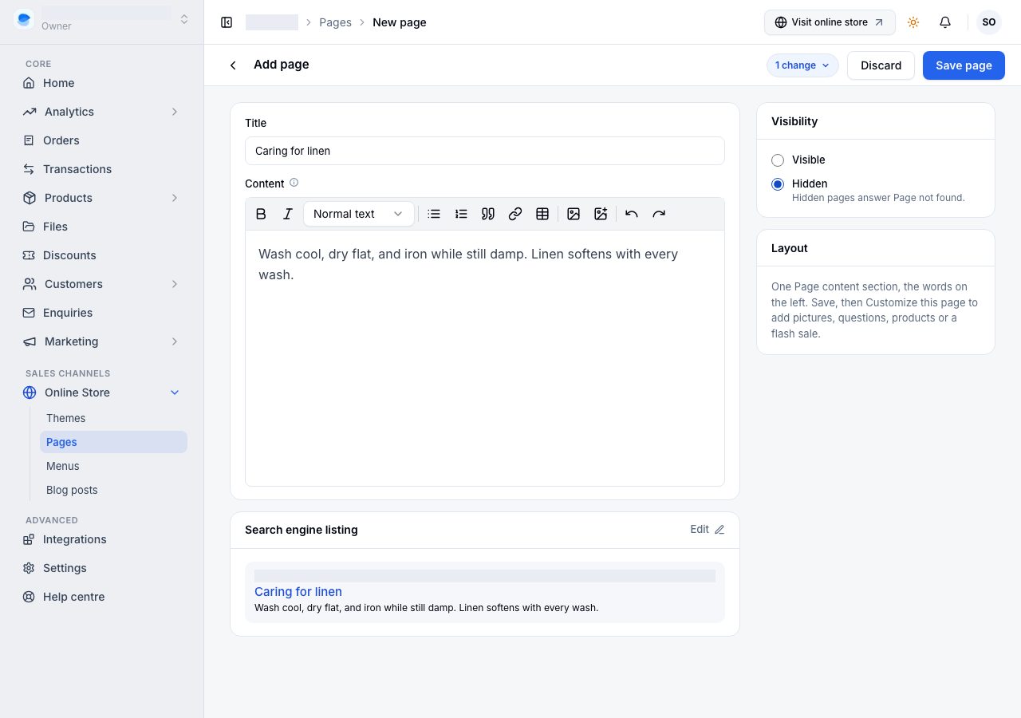The height and width of the screenshot is (718, 1021).
Task: Insert a numbered list
Action: pos(461,214)
